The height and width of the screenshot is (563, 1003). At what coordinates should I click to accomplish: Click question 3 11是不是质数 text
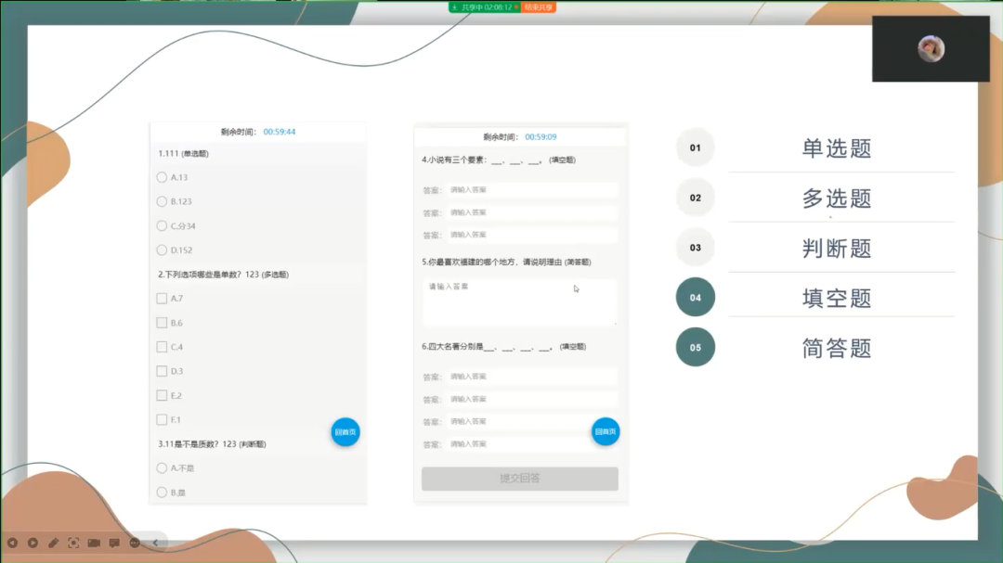coord(212,443)
